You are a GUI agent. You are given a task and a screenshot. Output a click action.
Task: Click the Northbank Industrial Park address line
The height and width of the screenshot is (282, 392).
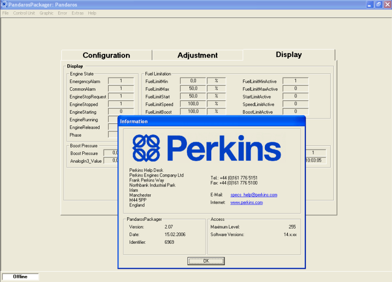pos(152,185)
